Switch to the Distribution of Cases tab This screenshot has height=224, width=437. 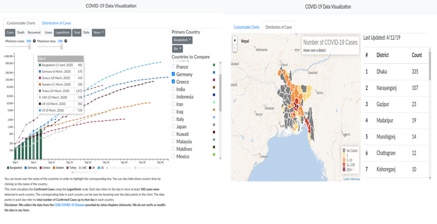[56, 22]
